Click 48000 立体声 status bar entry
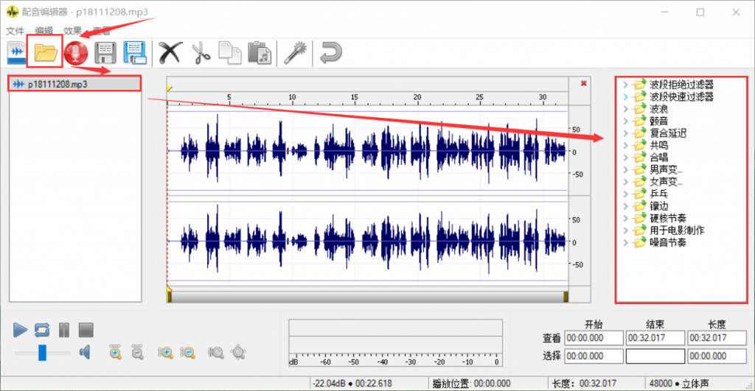Screen dimensions: 755x391 click(x=679, y=384)
